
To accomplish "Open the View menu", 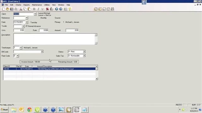I will [x=54, y=5].
